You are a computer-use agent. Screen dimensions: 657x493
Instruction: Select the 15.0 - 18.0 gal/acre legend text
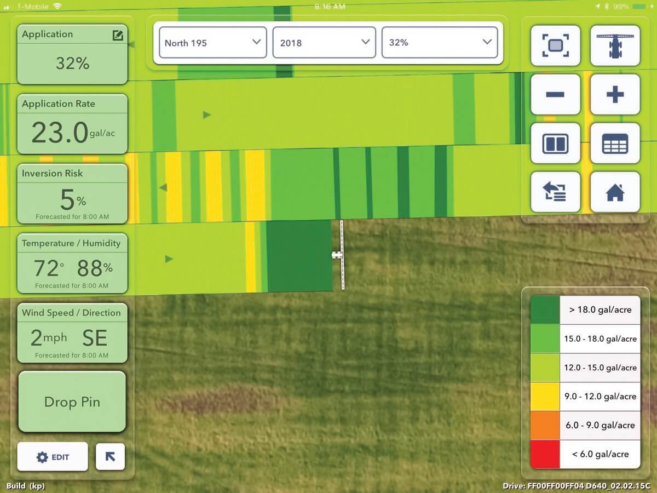pyautogui.click(x=600, y=339)
